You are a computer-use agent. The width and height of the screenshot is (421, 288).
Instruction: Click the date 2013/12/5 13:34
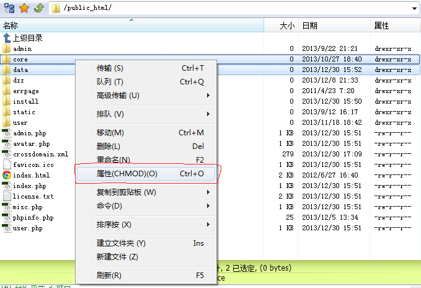(x=330, y=217)
